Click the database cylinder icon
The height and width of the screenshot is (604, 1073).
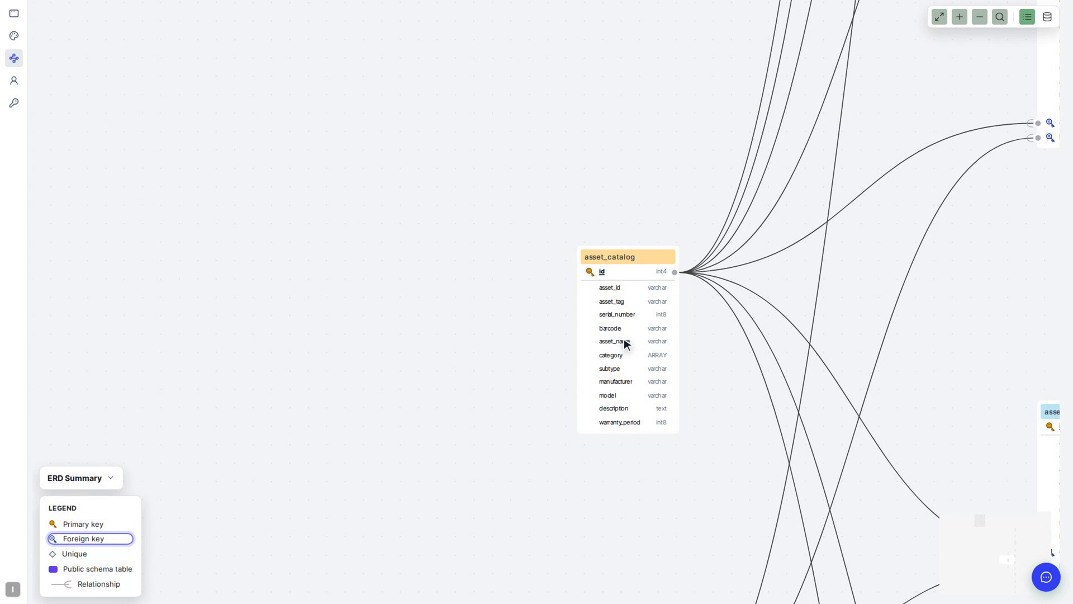click(x=1047, y=17)
